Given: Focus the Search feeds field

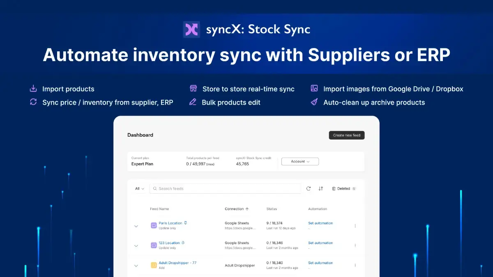Looking at the screenshot, I should tap(225, 188).
